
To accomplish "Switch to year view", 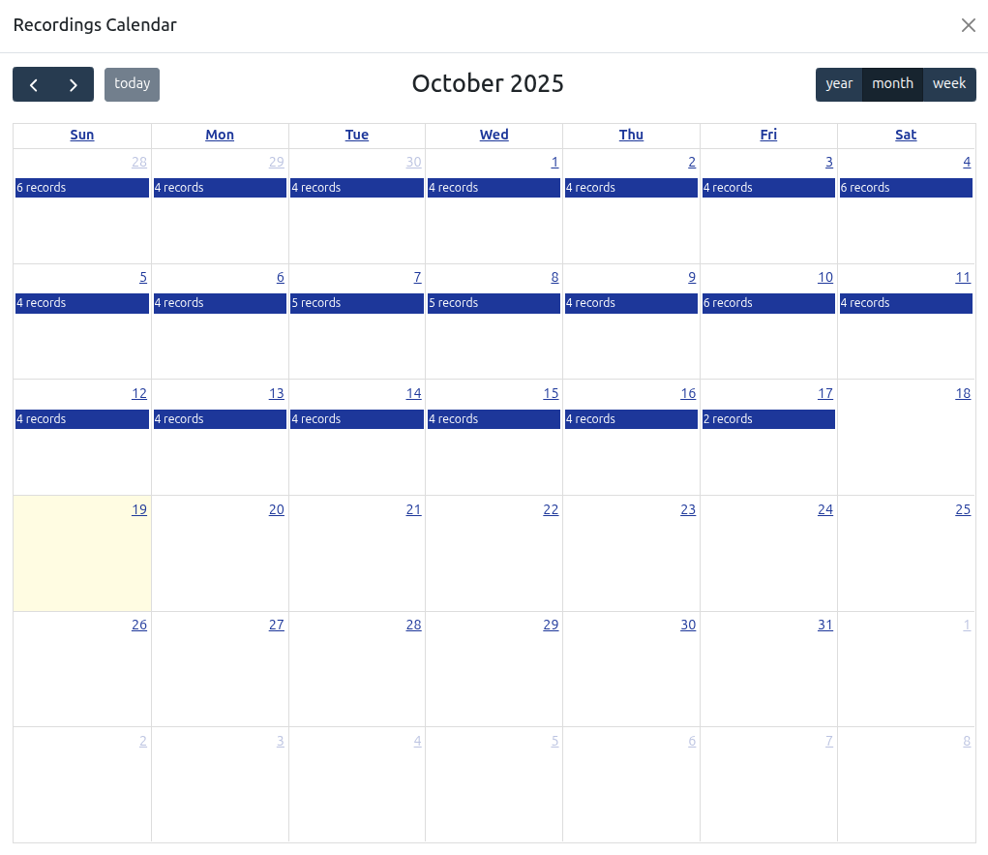I will 839,84.
